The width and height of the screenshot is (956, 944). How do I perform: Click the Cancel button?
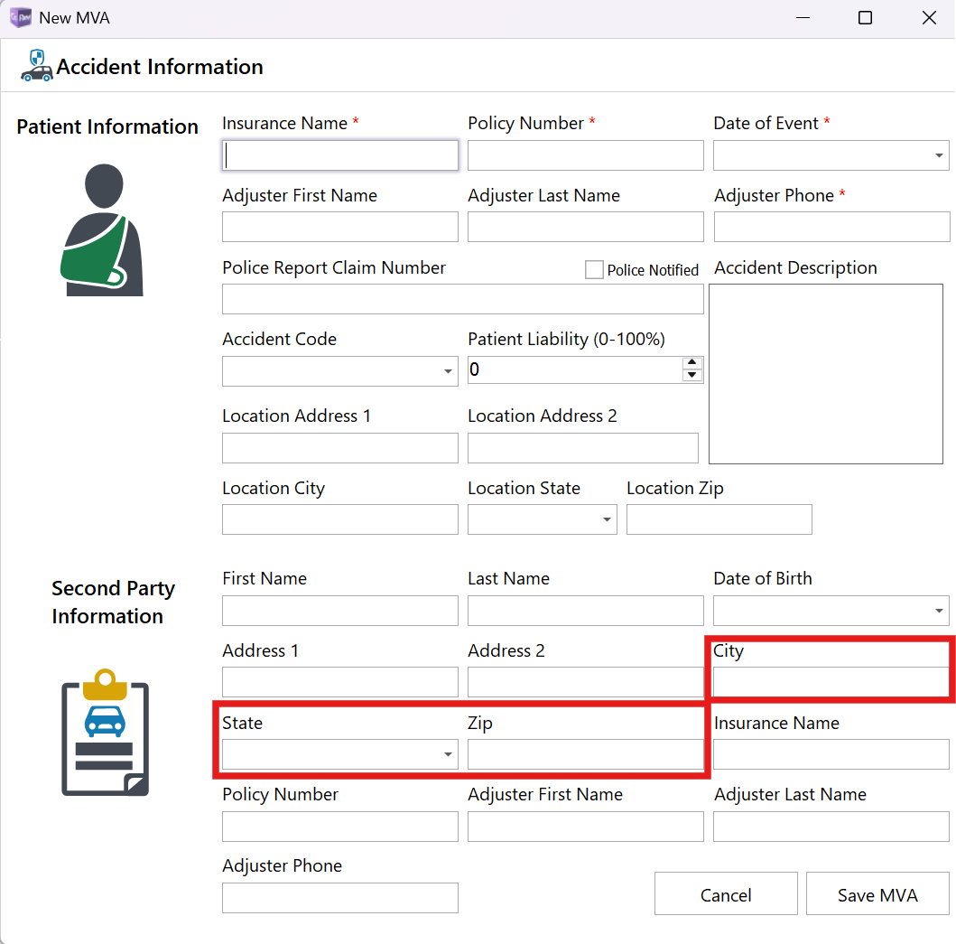726,894
